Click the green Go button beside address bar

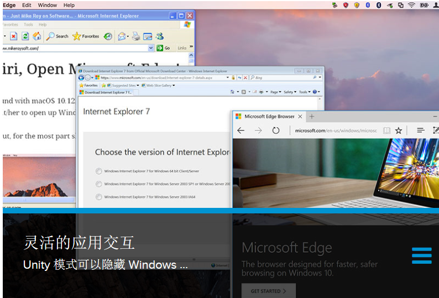point(163,48)
